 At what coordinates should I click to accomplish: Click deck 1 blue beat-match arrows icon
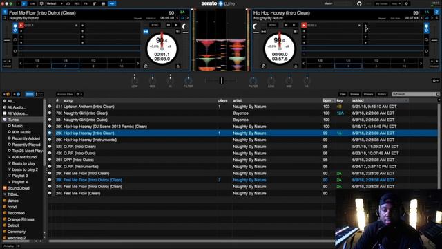point(146,32)
